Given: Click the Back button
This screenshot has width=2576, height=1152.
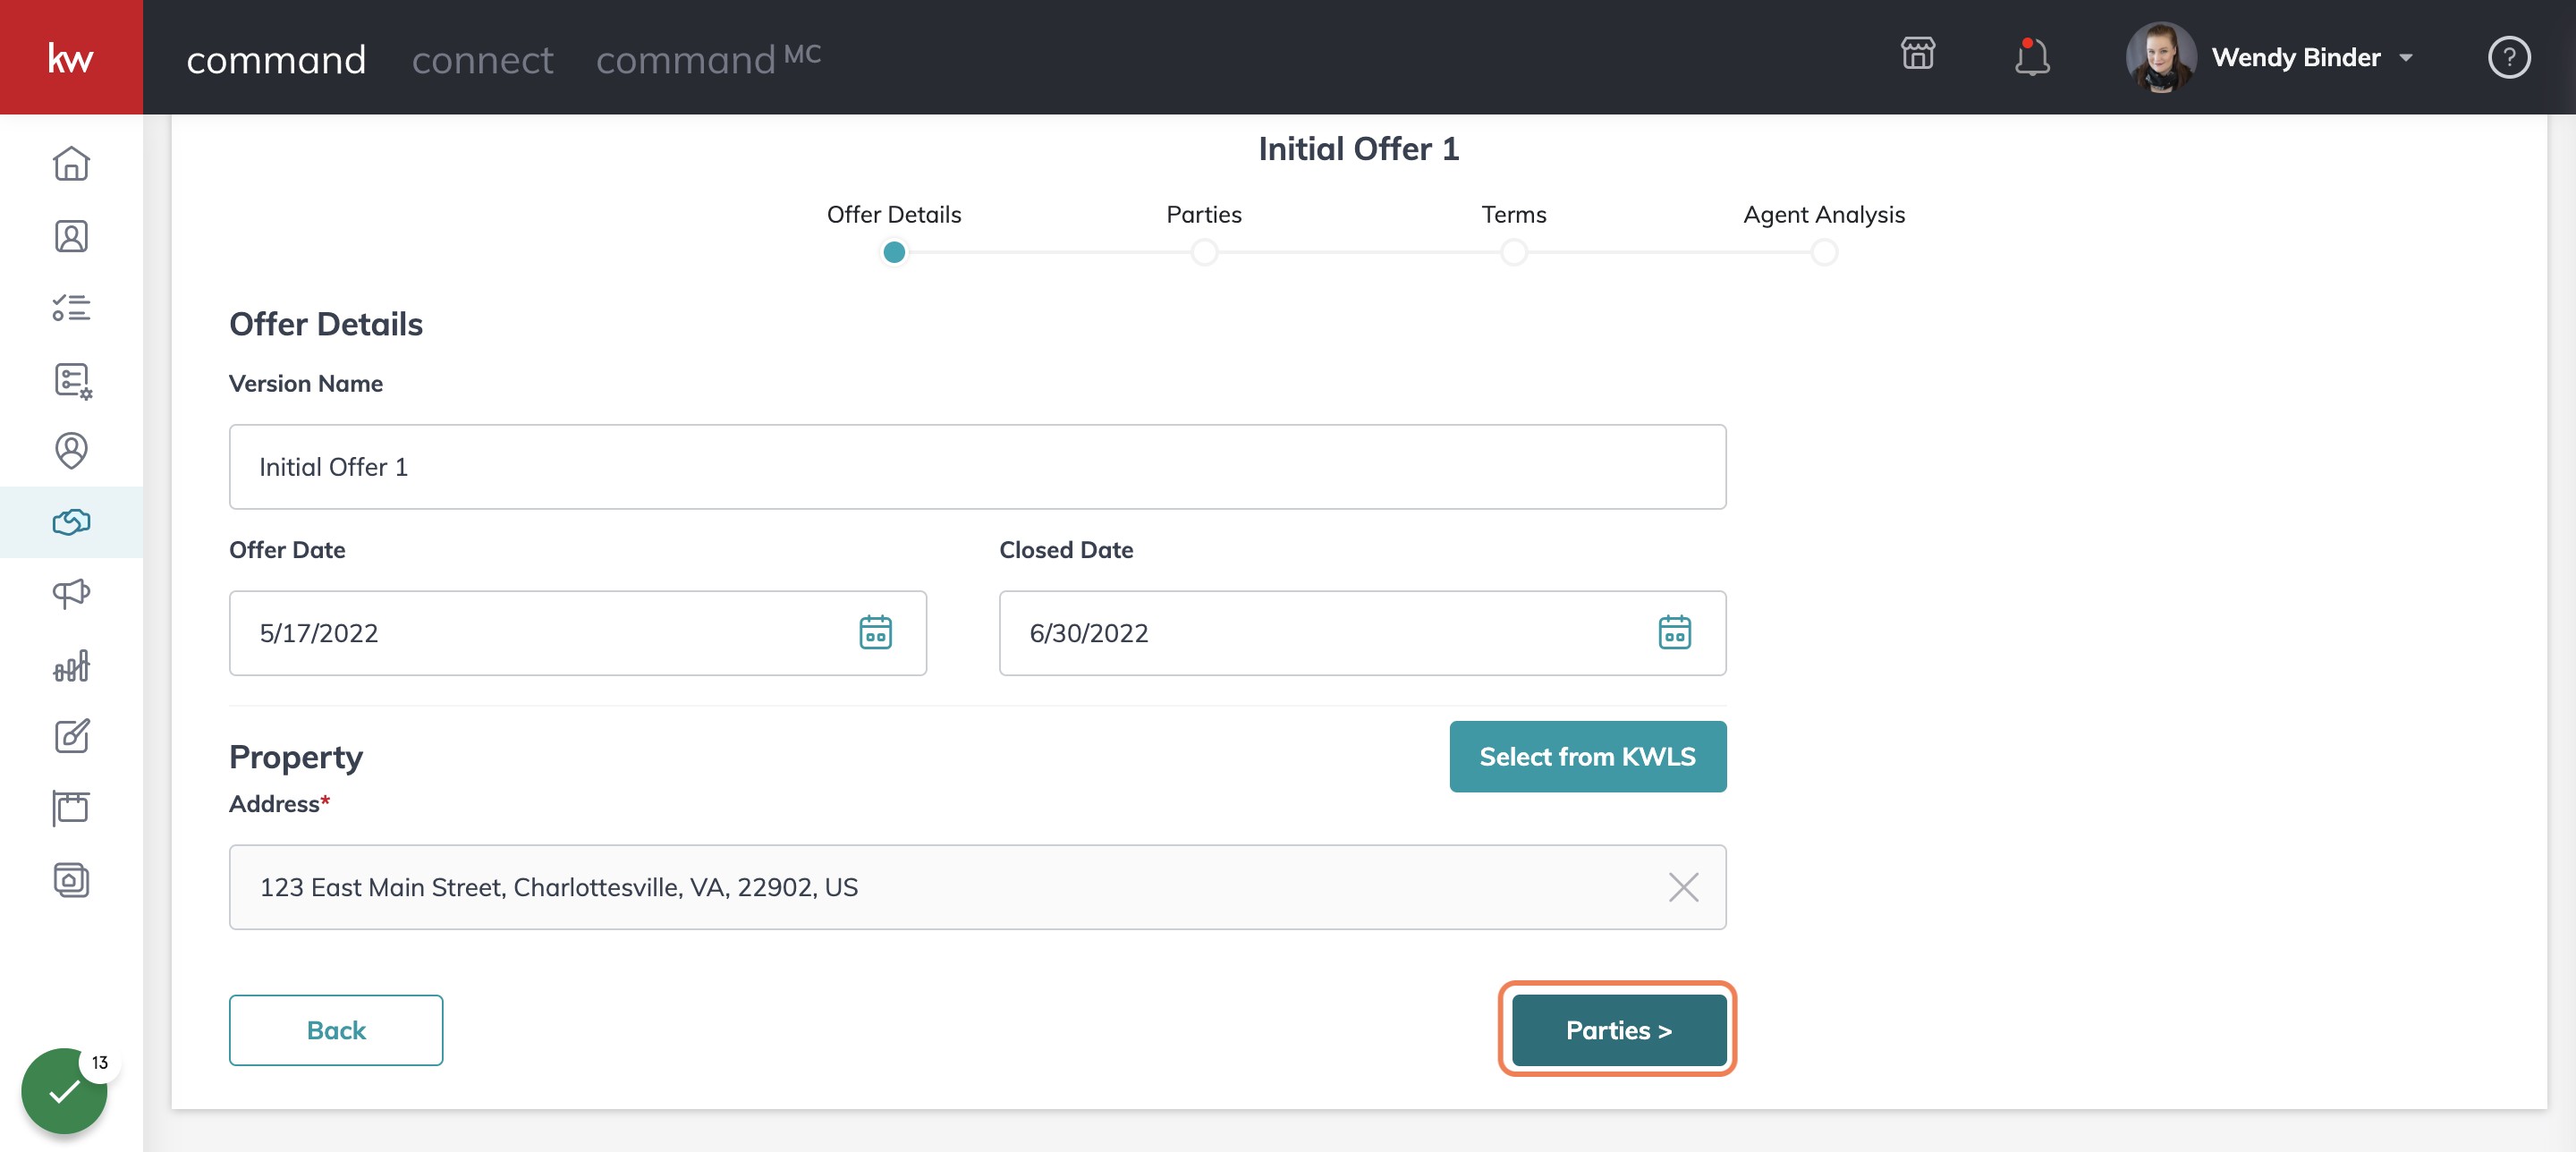Looking at the screenshot, I should 336,1029.
